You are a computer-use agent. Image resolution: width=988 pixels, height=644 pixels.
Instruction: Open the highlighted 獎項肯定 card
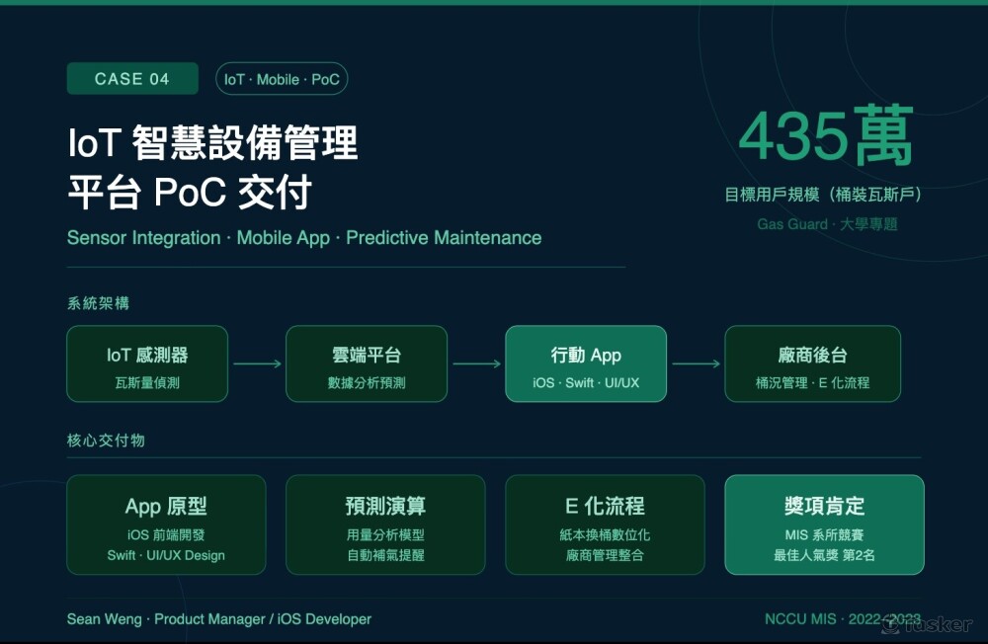[824, 525]
